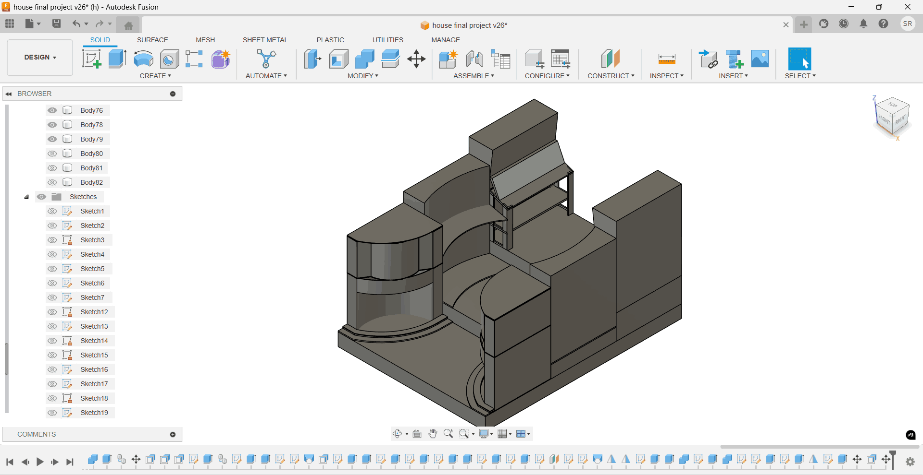
Task: Select the Combine tool
Action: tap(365, 59)
